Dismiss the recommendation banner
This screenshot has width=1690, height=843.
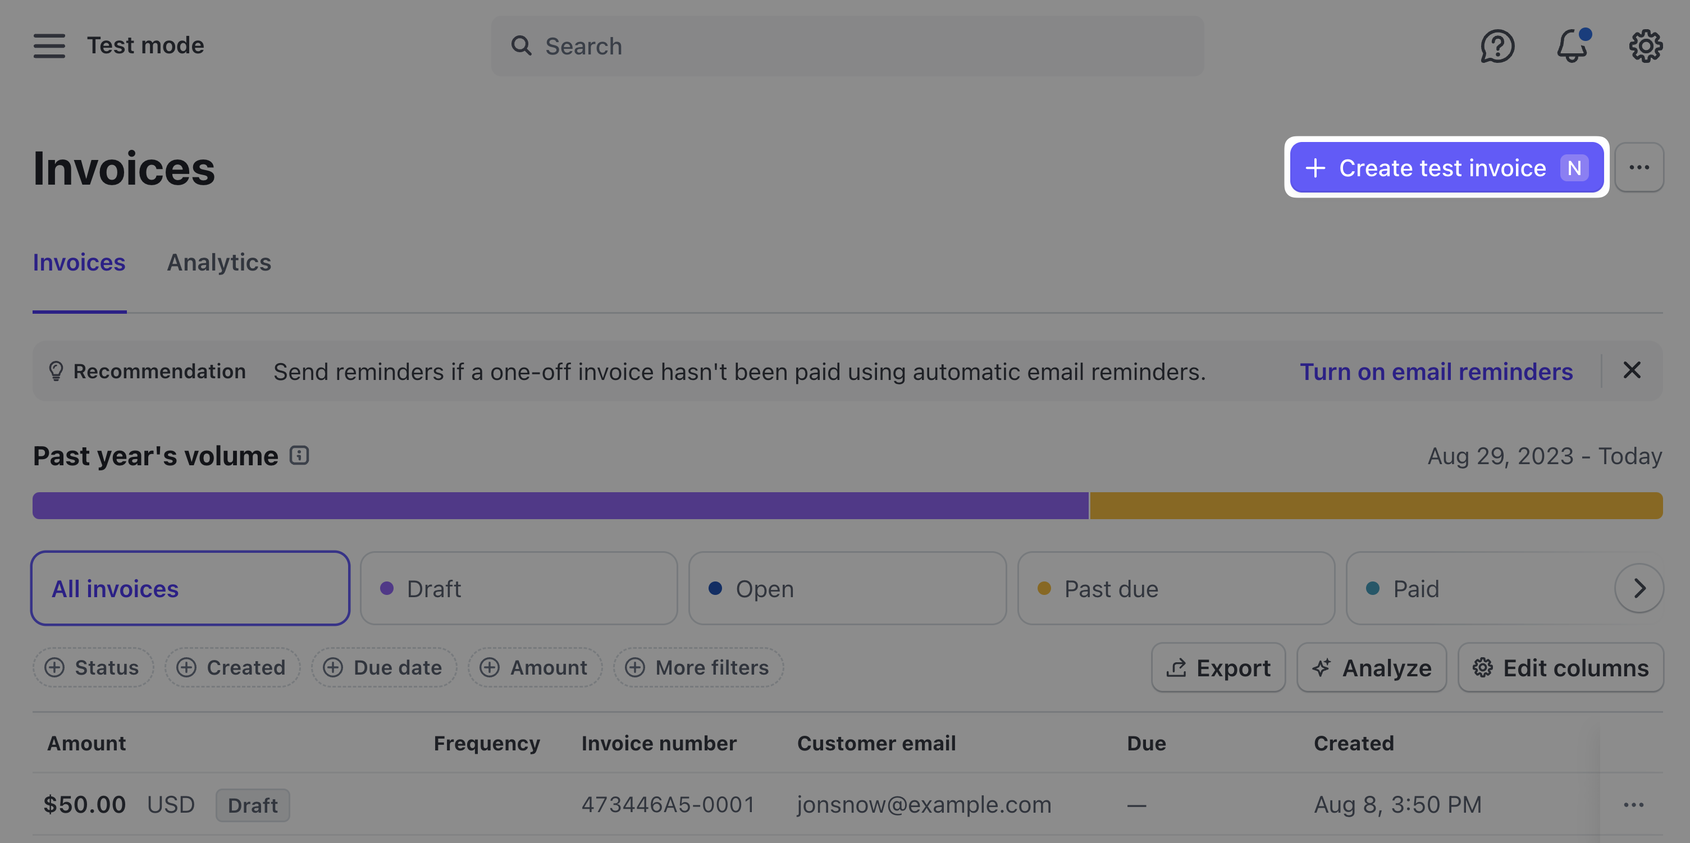1632,370
